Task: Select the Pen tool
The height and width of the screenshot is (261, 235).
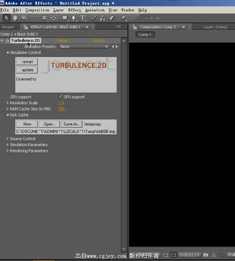Action: pyautogui.click(x=74, y=18)
